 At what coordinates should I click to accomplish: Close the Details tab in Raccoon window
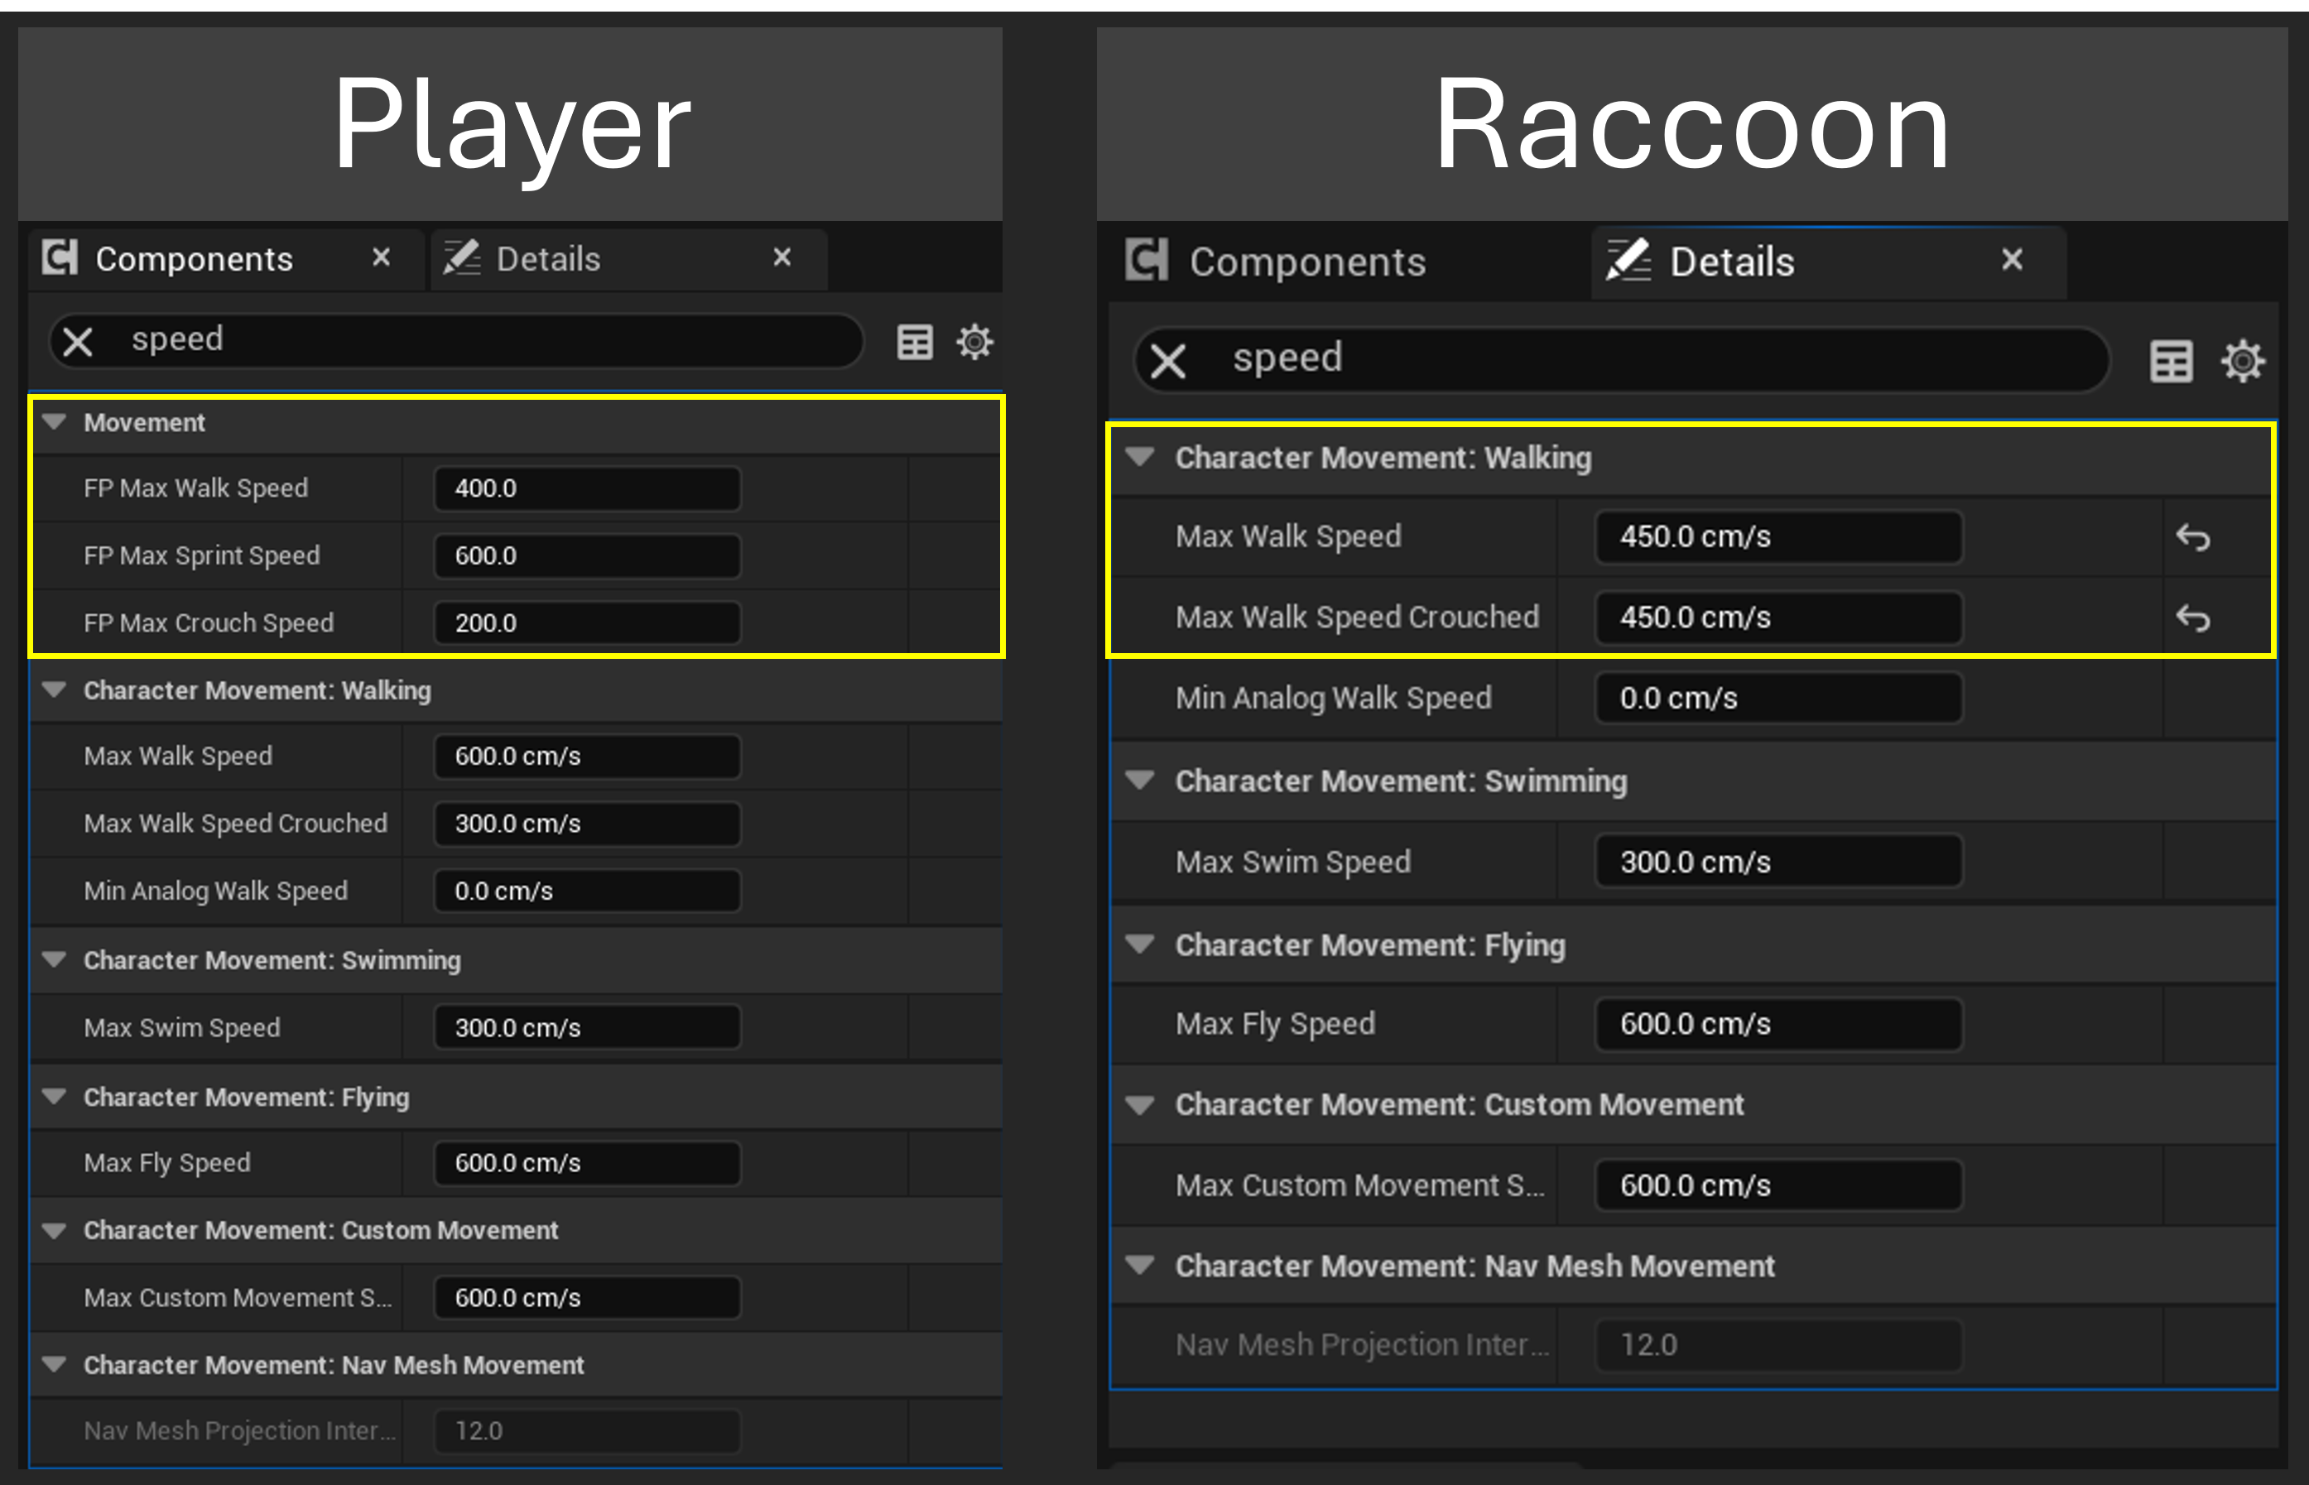click(x=2013, y=262)
